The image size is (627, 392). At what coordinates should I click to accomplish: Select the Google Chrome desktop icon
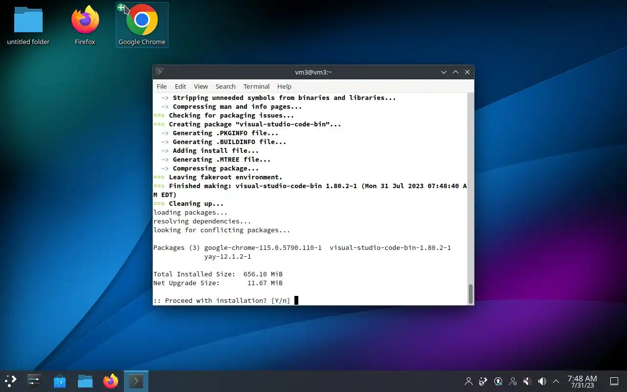[142, 25]
